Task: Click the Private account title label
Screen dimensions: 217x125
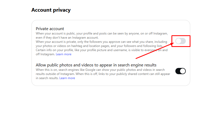Action: tap(50, 29)
